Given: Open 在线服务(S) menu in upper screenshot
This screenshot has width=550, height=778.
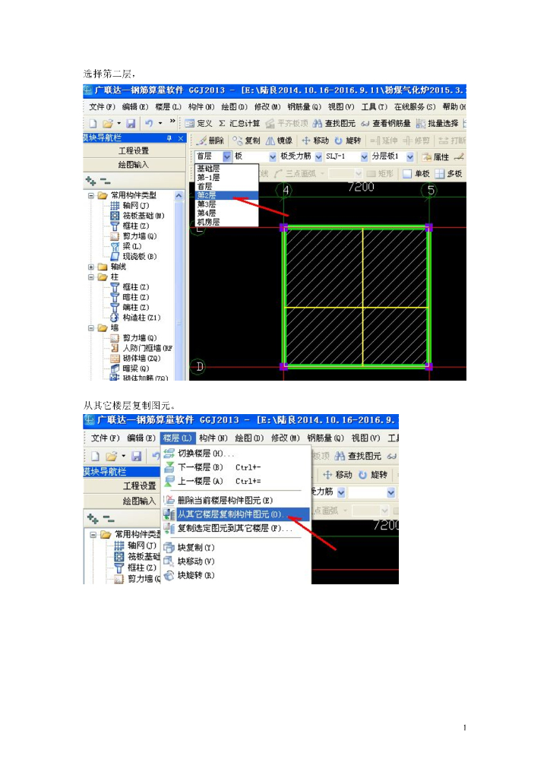Looking at the screenshot, I should point(415,106).
